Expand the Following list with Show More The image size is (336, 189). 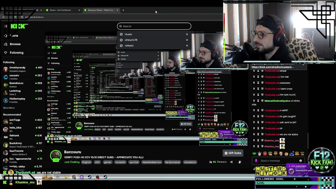click(x=9, y=108)
